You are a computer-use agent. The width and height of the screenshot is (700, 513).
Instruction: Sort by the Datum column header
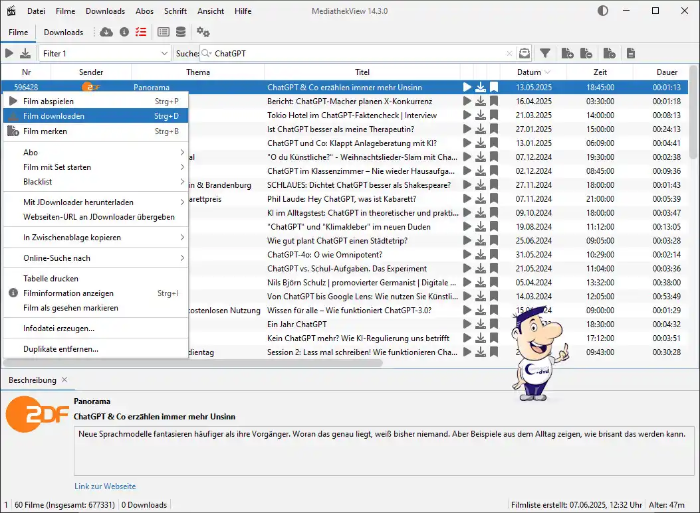pyautogui.click(x=533, y=72)
